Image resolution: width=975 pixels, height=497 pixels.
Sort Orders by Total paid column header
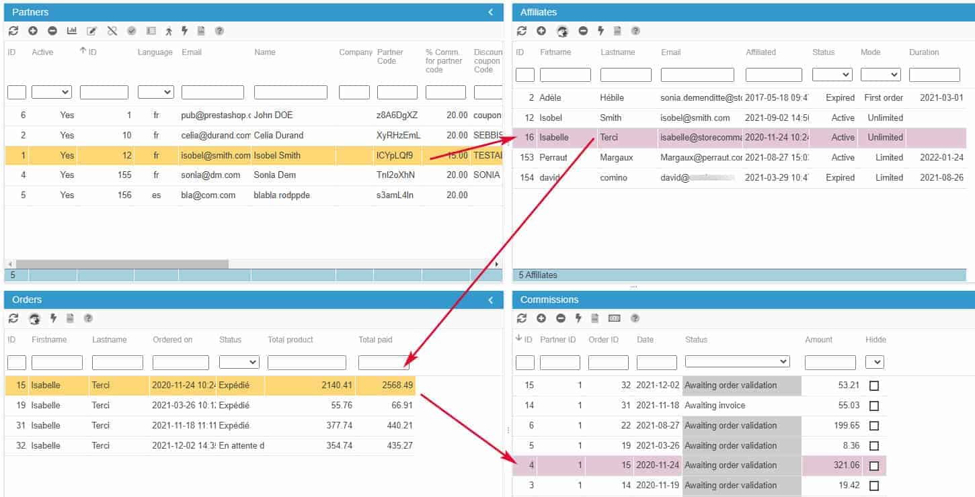pos(375,340)
